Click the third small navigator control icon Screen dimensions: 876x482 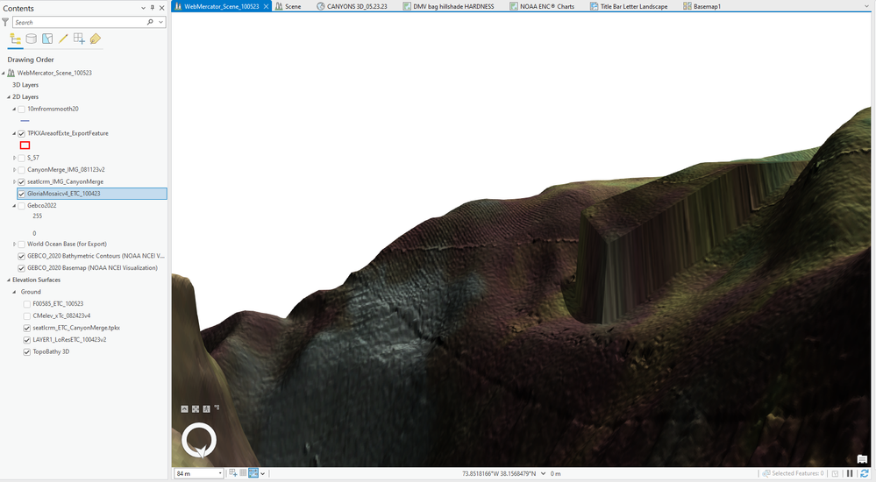[207, 409]
